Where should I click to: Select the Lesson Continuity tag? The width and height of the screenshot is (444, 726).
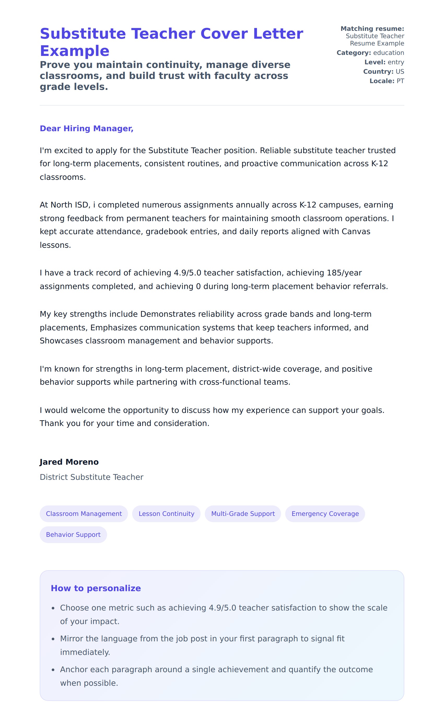(166, 514)
